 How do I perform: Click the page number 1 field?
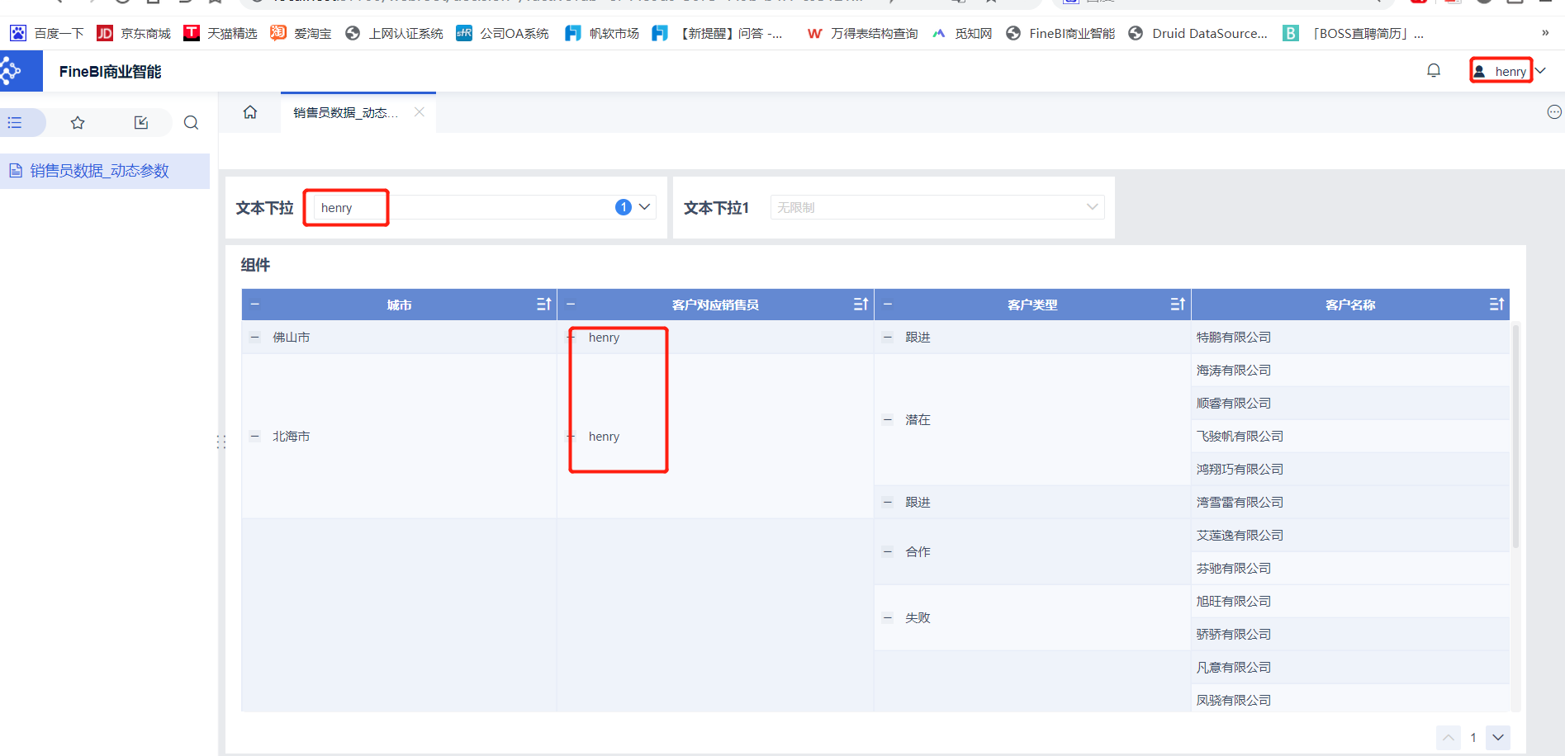(x=1473, y=737)
